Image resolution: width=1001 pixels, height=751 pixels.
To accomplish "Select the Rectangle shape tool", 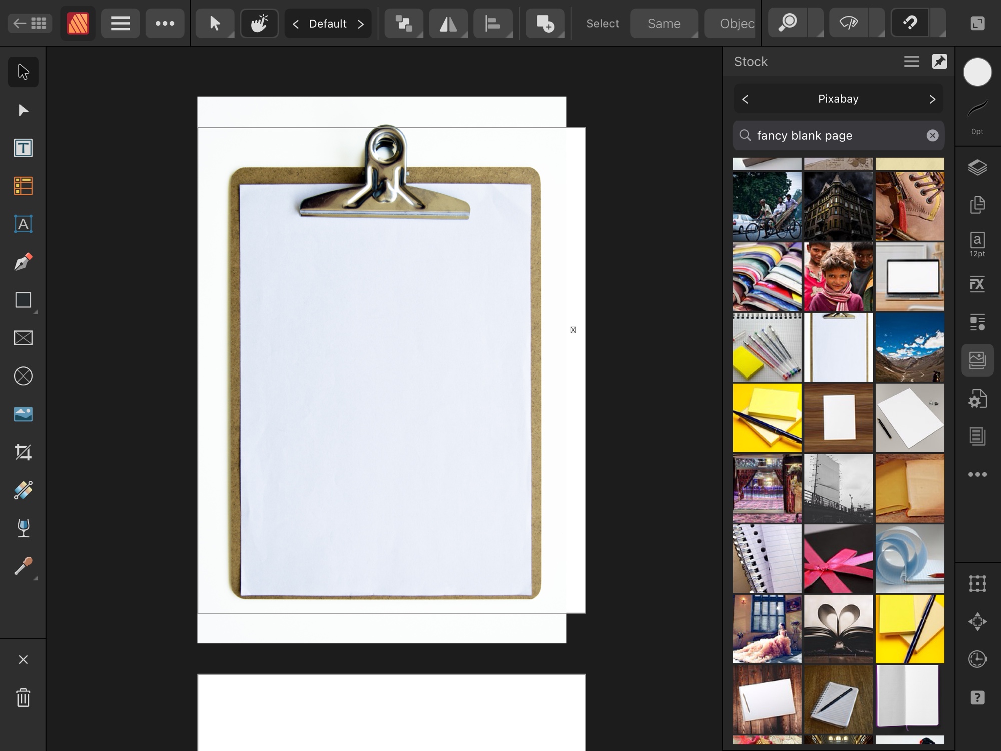I will [x=23, y=300].
